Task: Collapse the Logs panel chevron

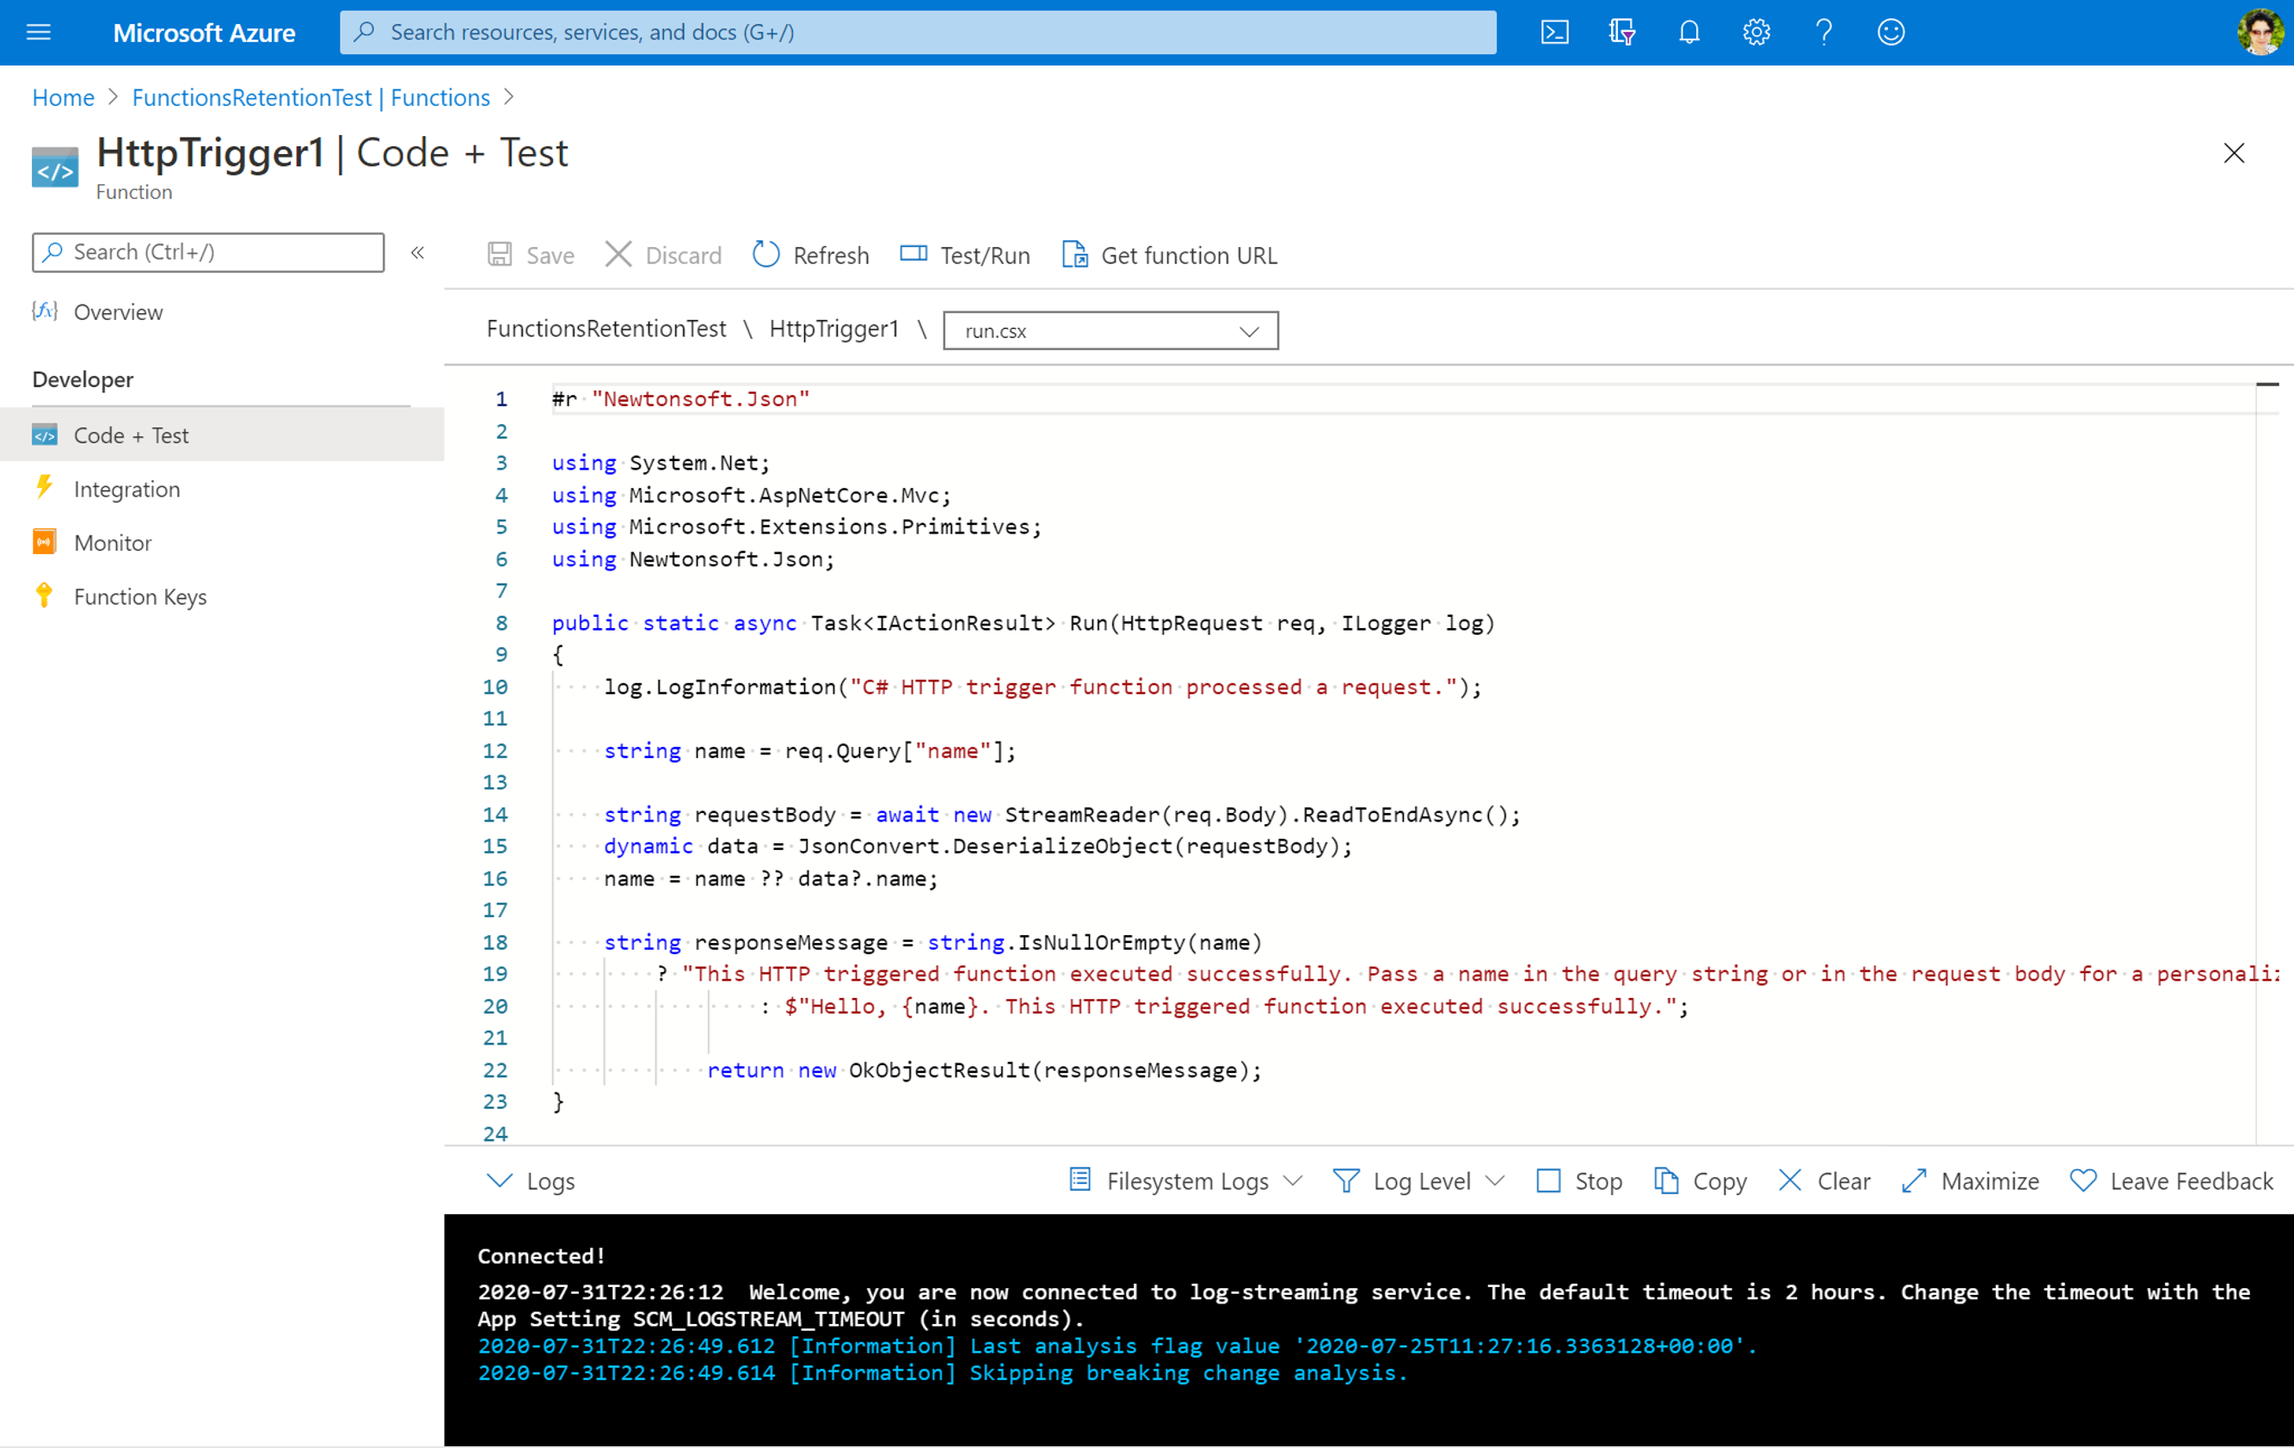Action: pos(499,1180)
